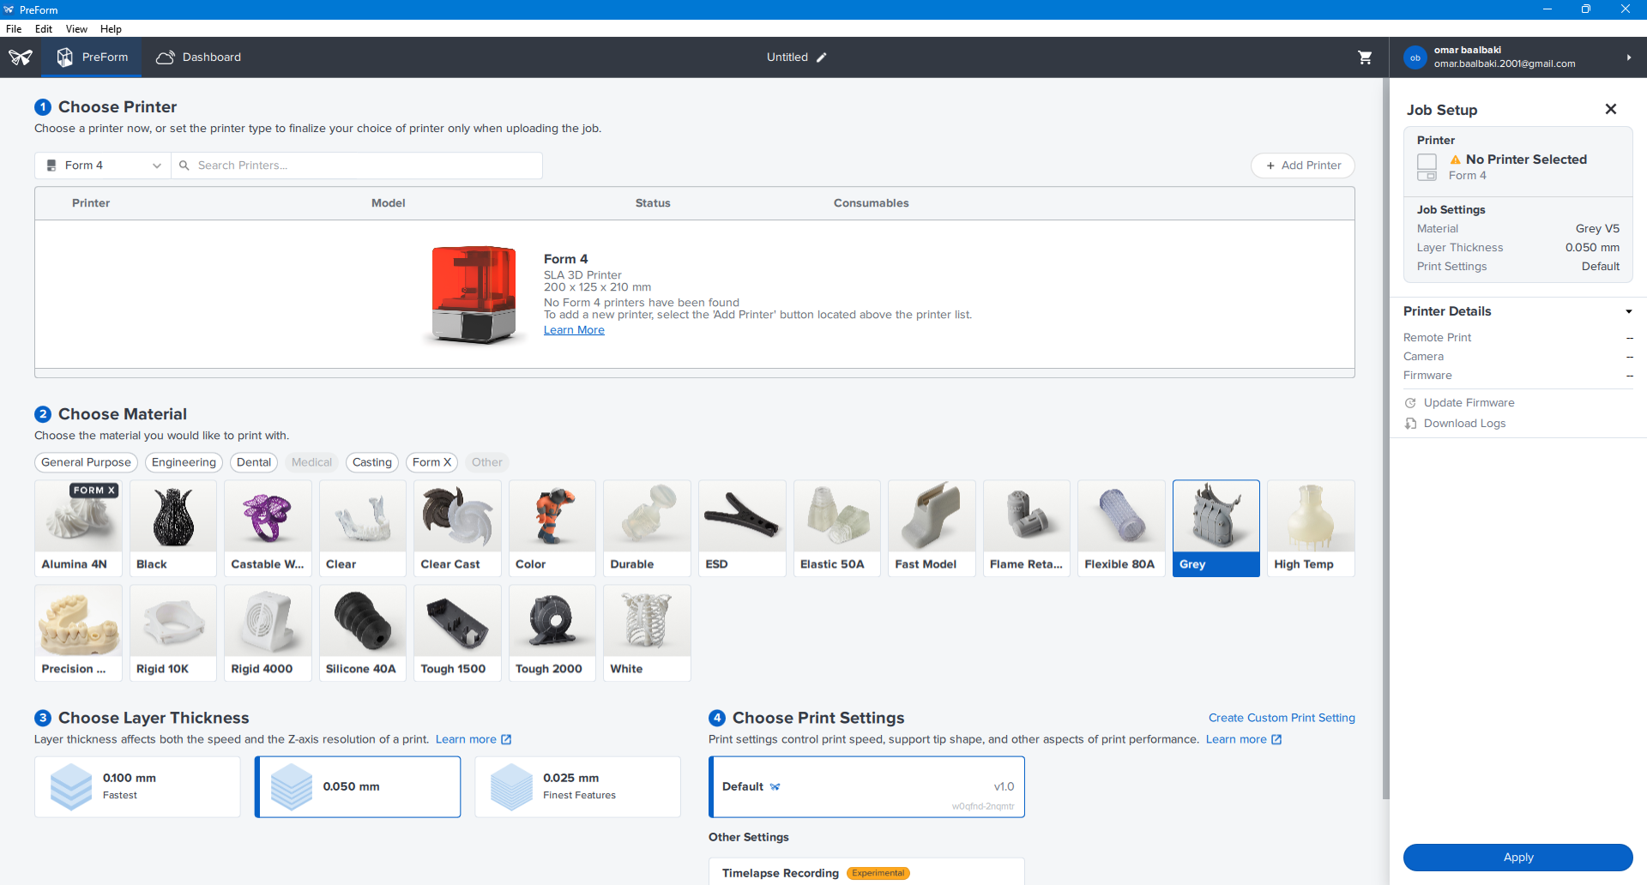This screenshot has height=885, width=1647.
Task: Expand the user account menu arrow
Action: (x=1628, y=57)
